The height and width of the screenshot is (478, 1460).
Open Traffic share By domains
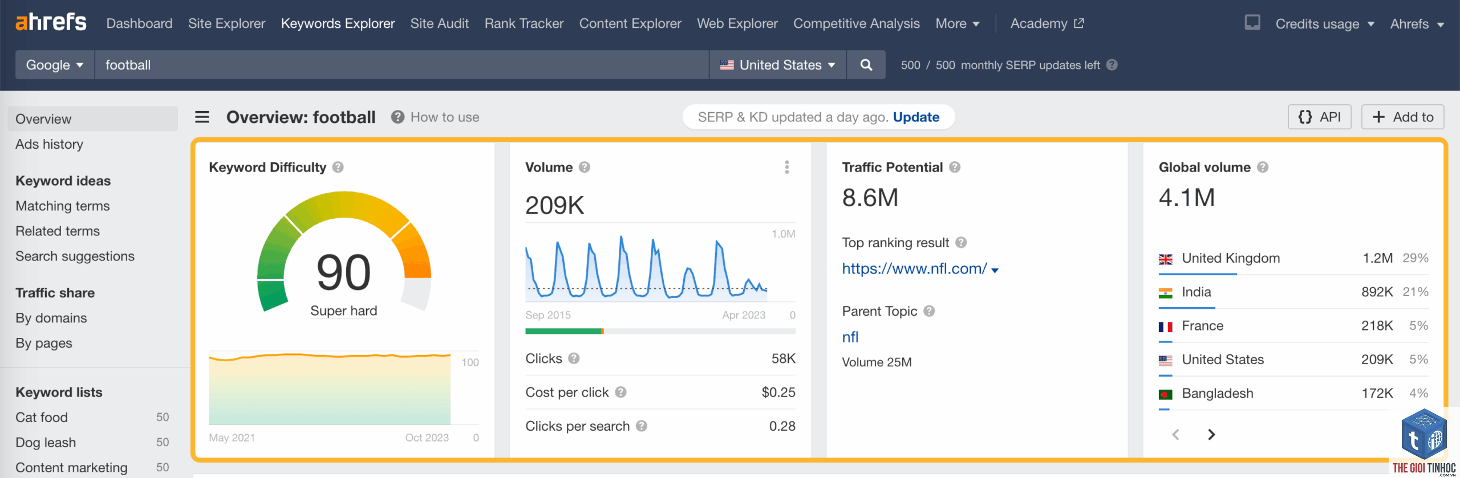point(51,318)
